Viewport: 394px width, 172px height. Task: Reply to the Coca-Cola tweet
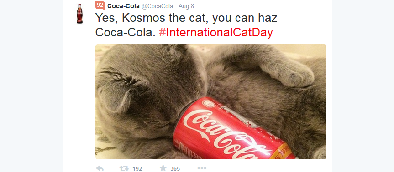[100, 168]
